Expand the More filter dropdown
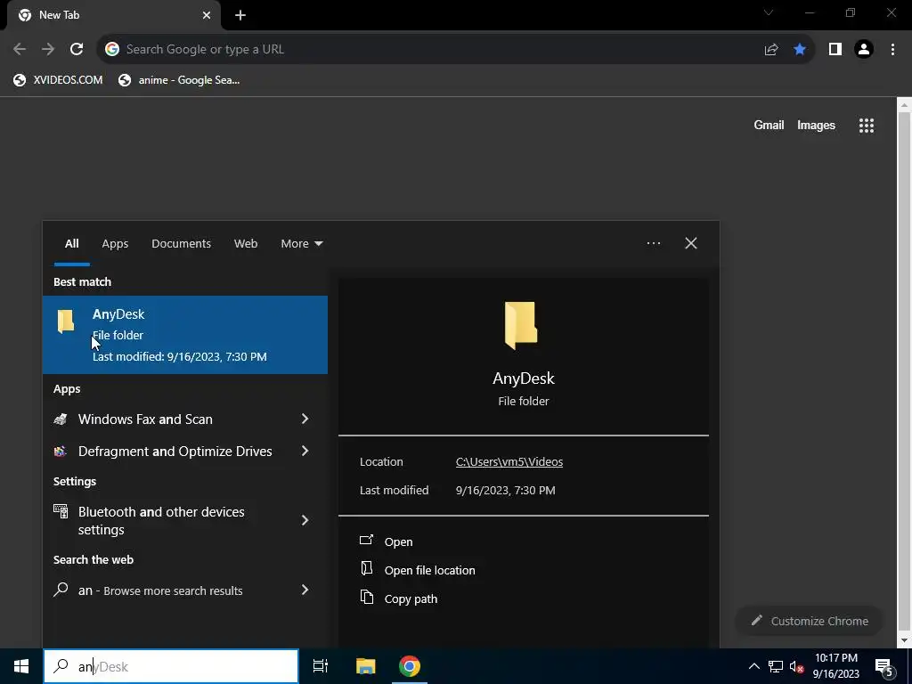 (x=301, y=244)
